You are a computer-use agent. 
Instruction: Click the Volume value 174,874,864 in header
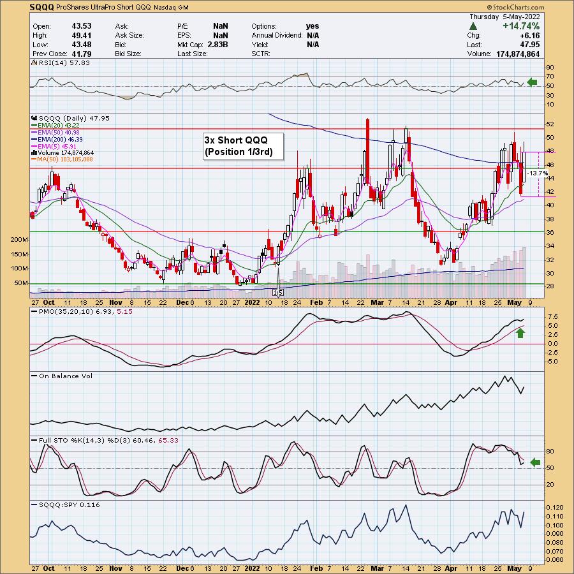pos(518,54)
